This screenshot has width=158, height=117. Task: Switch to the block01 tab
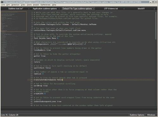(x=141, y=9)
